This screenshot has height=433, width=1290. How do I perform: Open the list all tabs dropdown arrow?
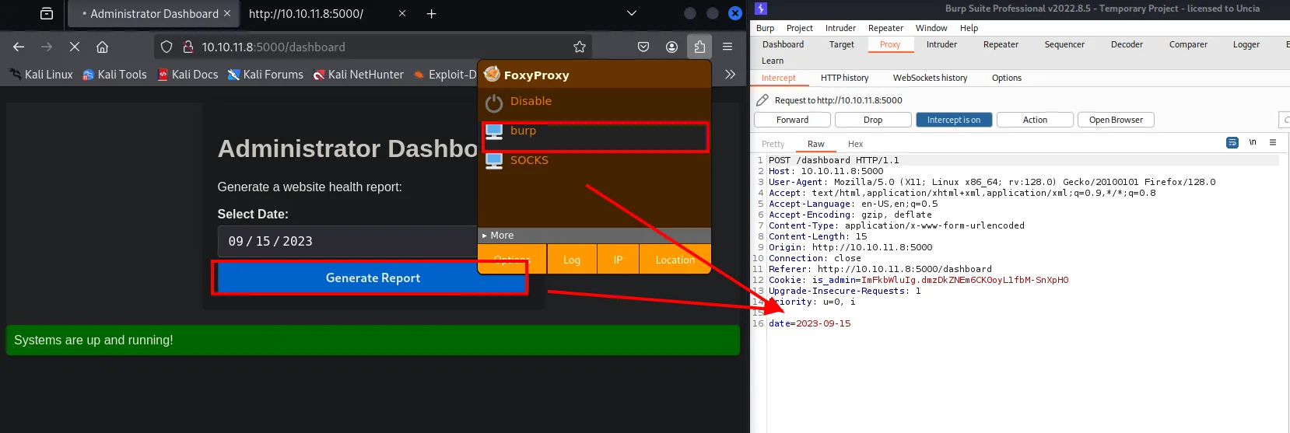[632, 13]
